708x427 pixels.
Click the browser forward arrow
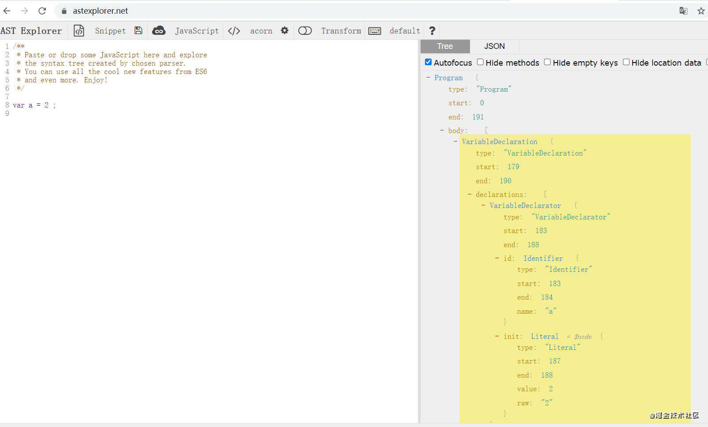(x=24, y=11)
